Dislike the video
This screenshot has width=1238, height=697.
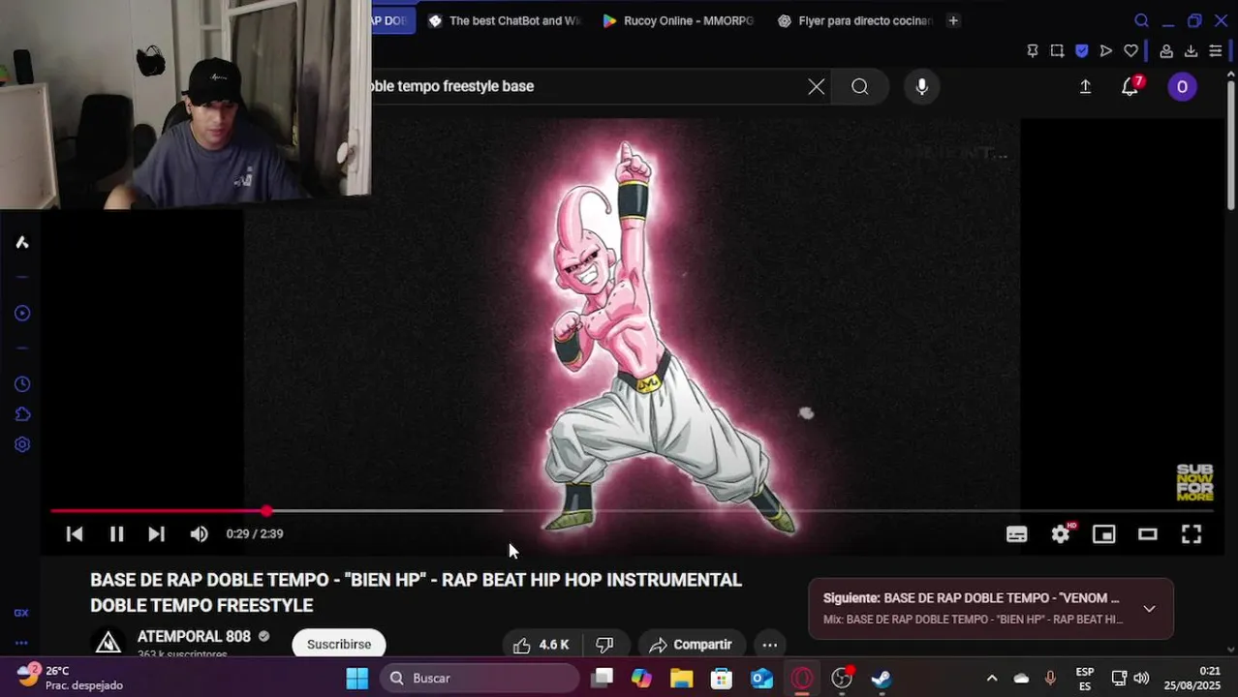click(x=604, y=645)
